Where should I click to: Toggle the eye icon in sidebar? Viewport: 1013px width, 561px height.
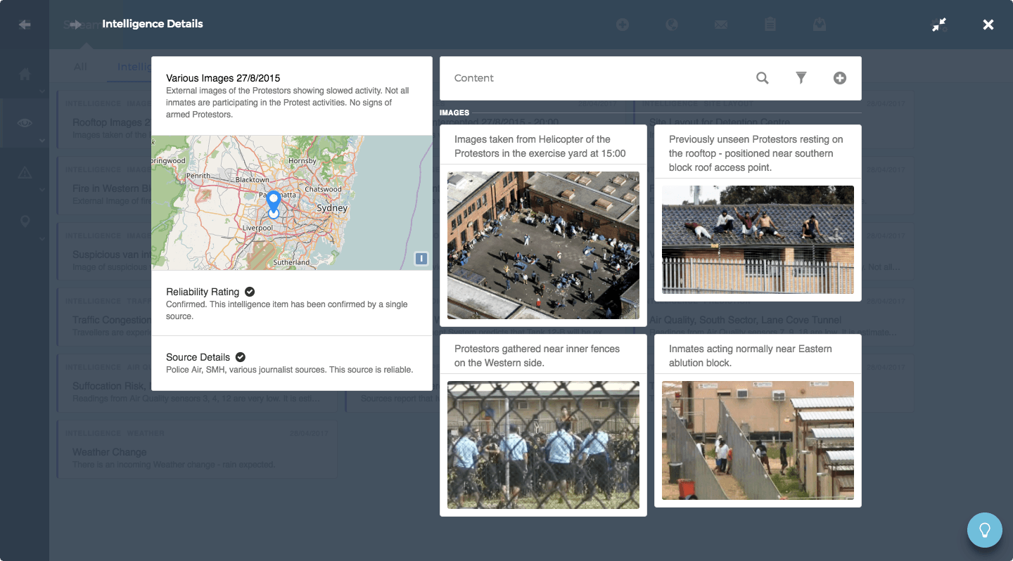click(x=25, y=123)
